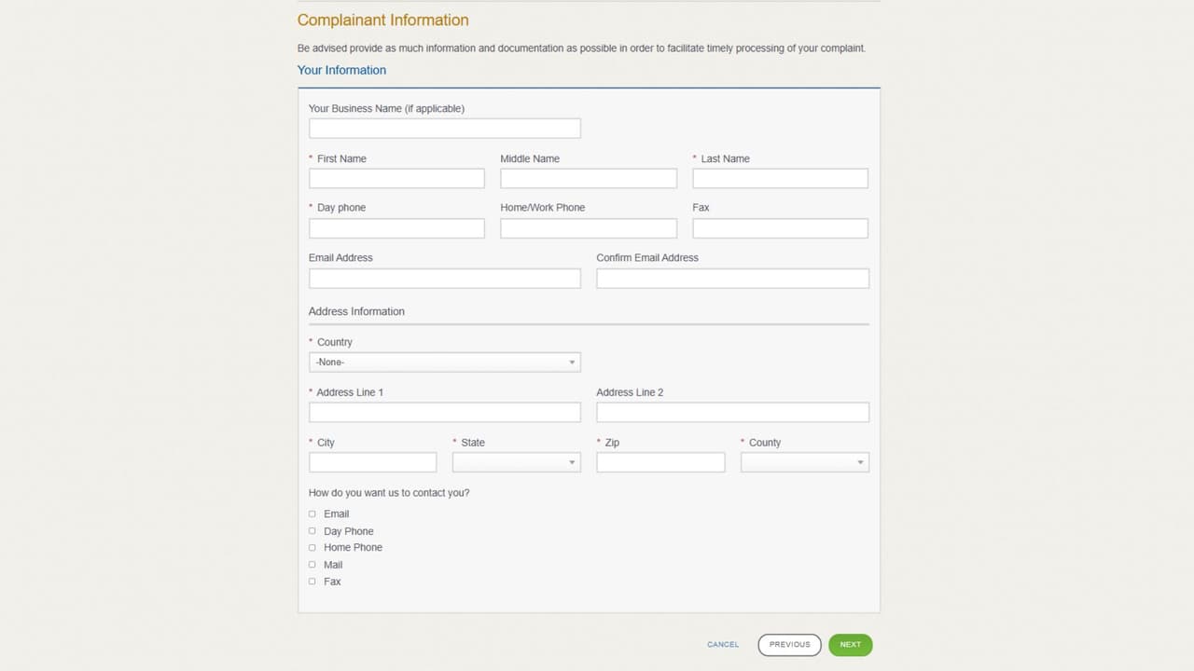Viewport: 1194px width, 671px height.
Task: Focus the Day phone input field
Action: pos(396,228)
